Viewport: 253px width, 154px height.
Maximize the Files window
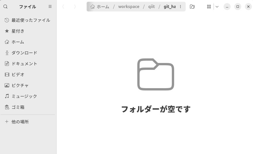point(238,7)
